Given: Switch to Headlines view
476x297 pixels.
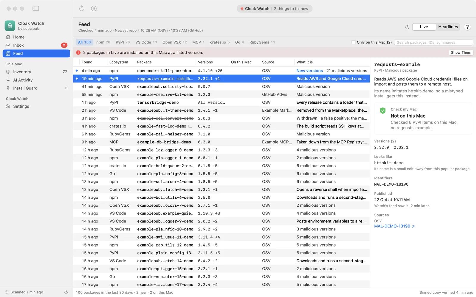Looking at the screenshot, I should 448,27.
